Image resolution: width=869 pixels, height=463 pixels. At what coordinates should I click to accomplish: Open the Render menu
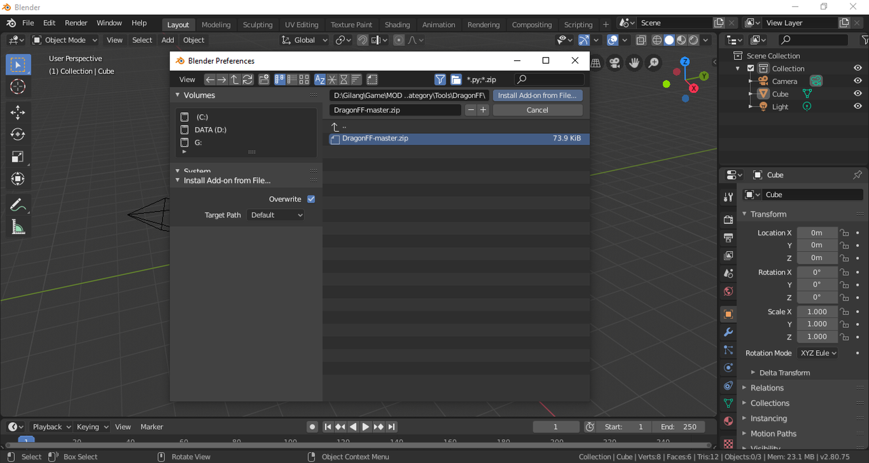[x=76, y=23]
